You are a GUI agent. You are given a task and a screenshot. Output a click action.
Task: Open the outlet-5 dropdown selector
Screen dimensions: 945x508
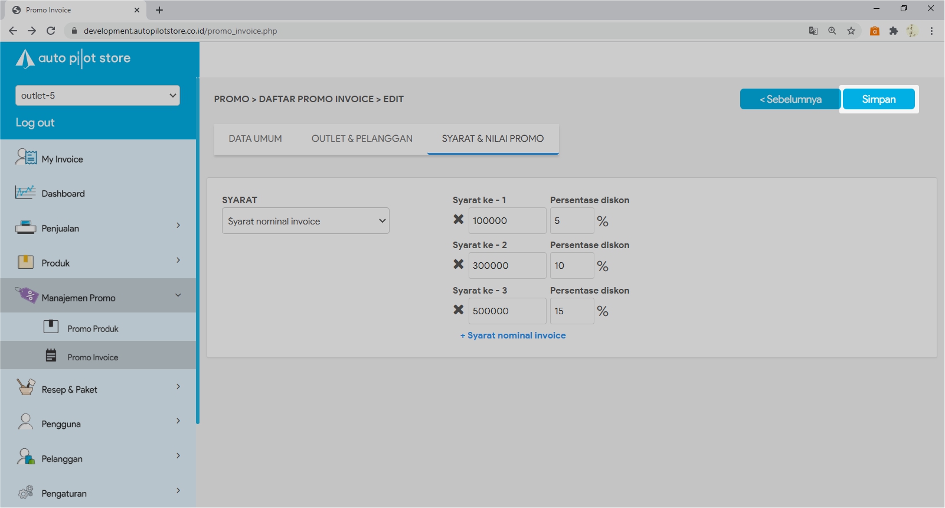click(97, 96)
